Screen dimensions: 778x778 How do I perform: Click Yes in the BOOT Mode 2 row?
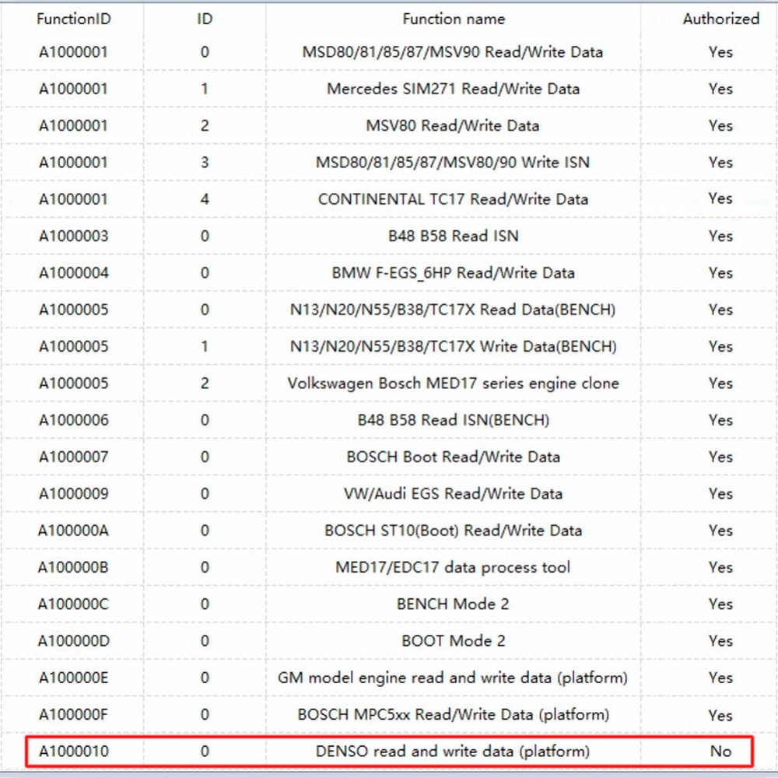tap(720, 640)
